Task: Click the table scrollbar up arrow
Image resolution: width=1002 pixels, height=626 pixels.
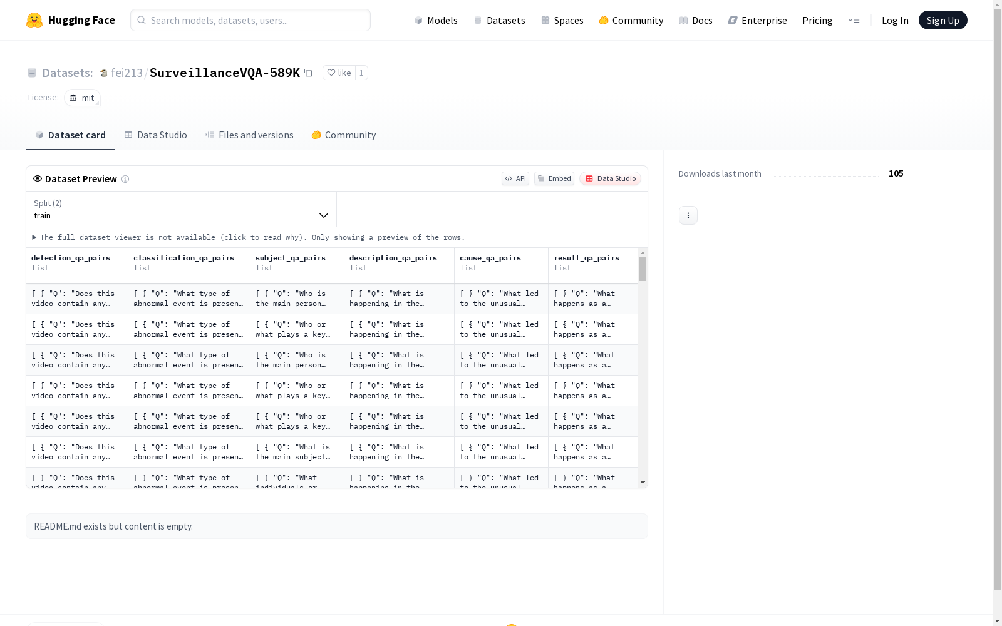Action: (x=643, y=253)
